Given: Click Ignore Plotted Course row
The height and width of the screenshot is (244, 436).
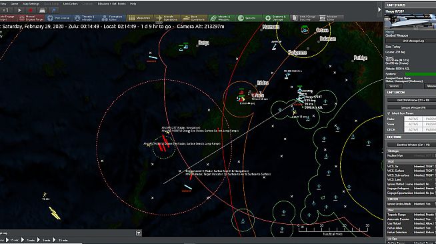Looking at the screenshot, I should (x=411, y=184).
